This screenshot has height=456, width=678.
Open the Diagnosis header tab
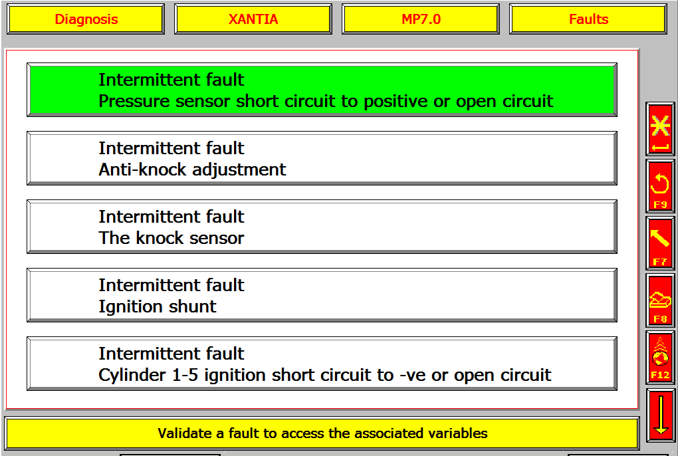(86, 19)
